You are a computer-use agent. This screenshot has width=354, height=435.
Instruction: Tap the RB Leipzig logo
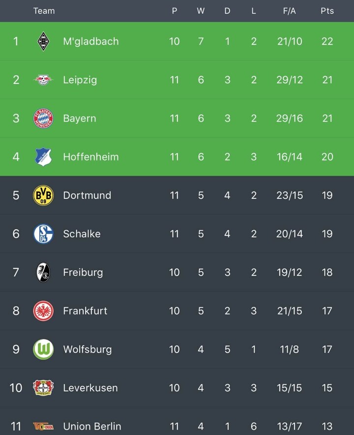(x=43, y=80)
